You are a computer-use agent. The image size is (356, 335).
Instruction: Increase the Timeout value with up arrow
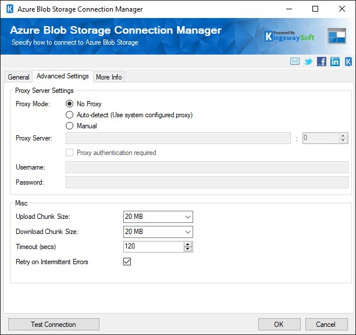point(188,244)
